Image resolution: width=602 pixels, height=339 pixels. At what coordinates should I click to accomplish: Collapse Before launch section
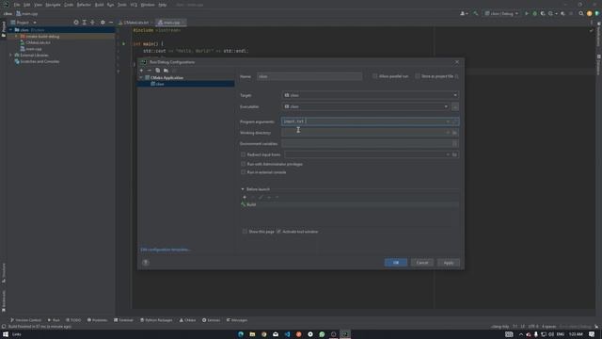click(243, 189)
